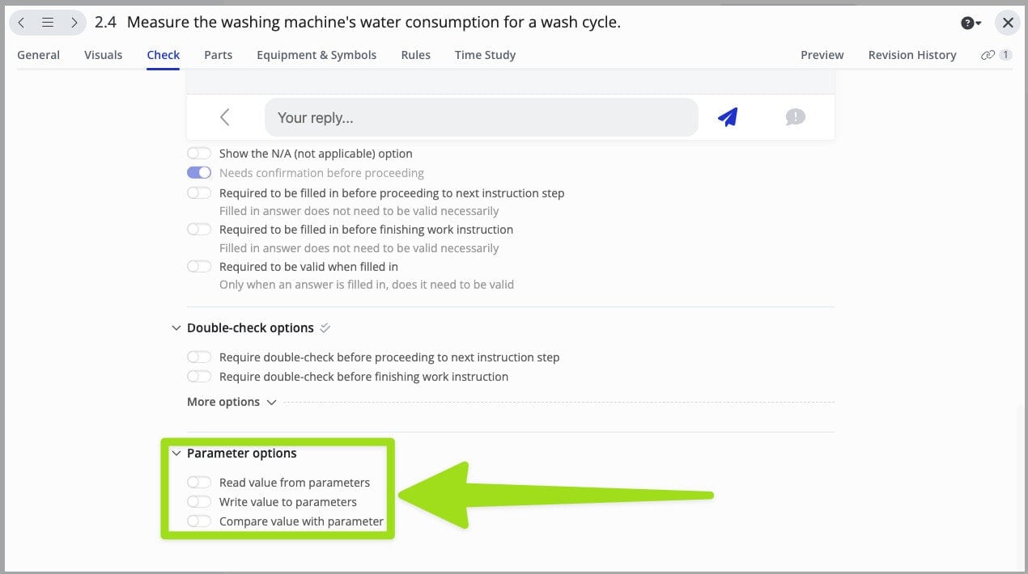This screenshot has width=1028, height=574.
Task: Open the help question mark menu
Action: coord(971,23)
